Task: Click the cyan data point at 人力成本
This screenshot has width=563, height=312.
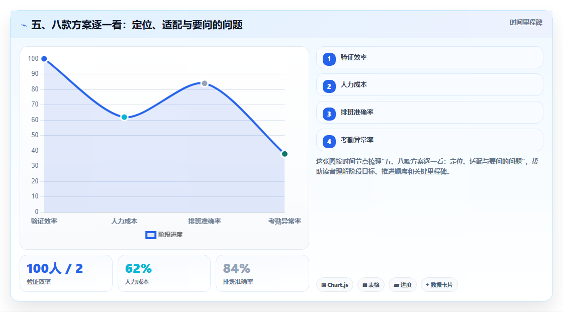Action: pos(124,117)
